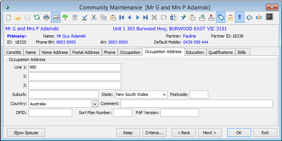Click the people with swap arrows icon
This screenshot has height=141, width=282.
click(249, 17)
